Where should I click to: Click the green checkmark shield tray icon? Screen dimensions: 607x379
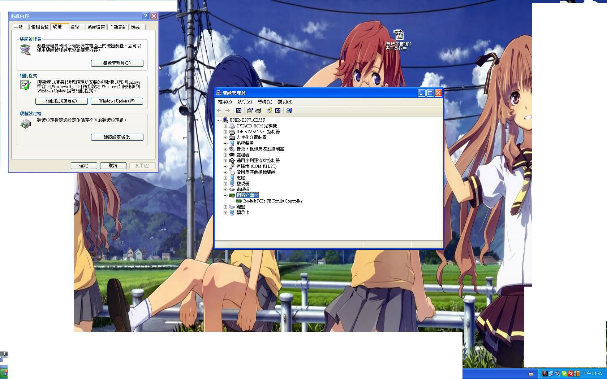(x=564, y=374)
